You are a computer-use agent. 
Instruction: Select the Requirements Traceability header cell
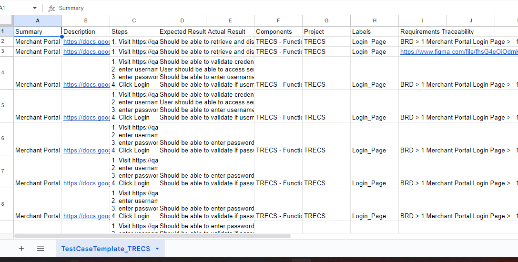click(437, 31)
